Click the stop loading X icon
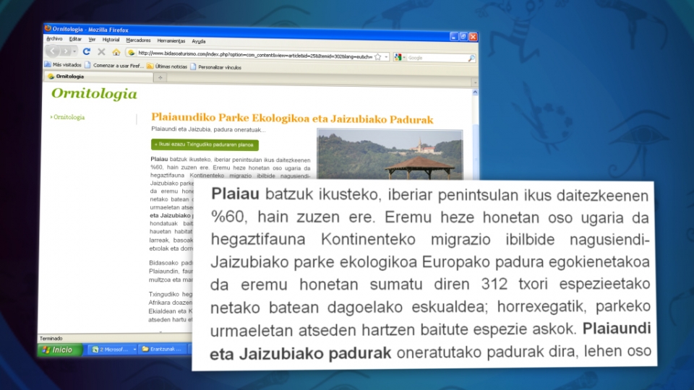Viewport: 694px width, 390px height. 101,52
